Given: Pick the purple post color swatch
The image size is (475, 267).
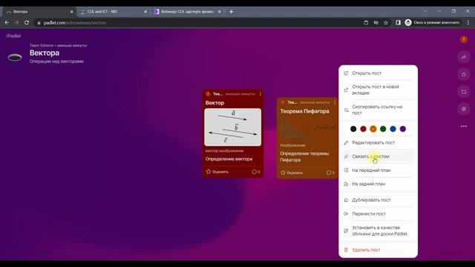Looking at the screenshot, I should (403, 129).
